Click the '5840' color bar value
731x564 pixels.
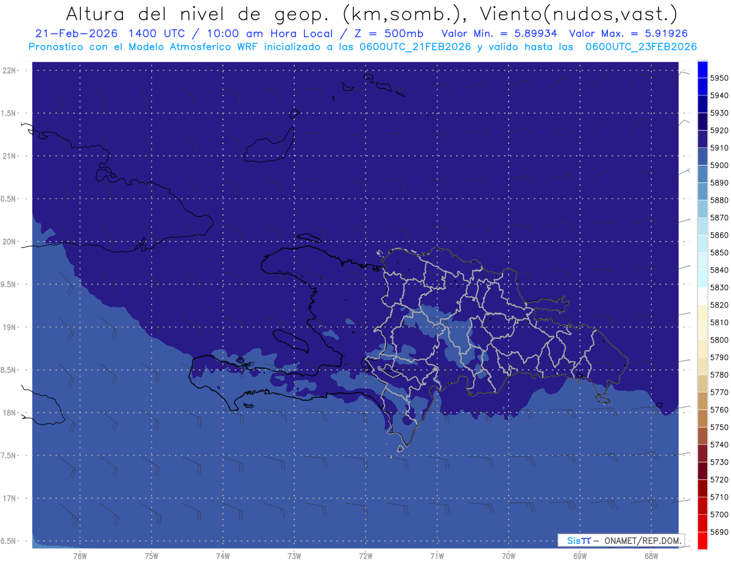pos(719,270)
